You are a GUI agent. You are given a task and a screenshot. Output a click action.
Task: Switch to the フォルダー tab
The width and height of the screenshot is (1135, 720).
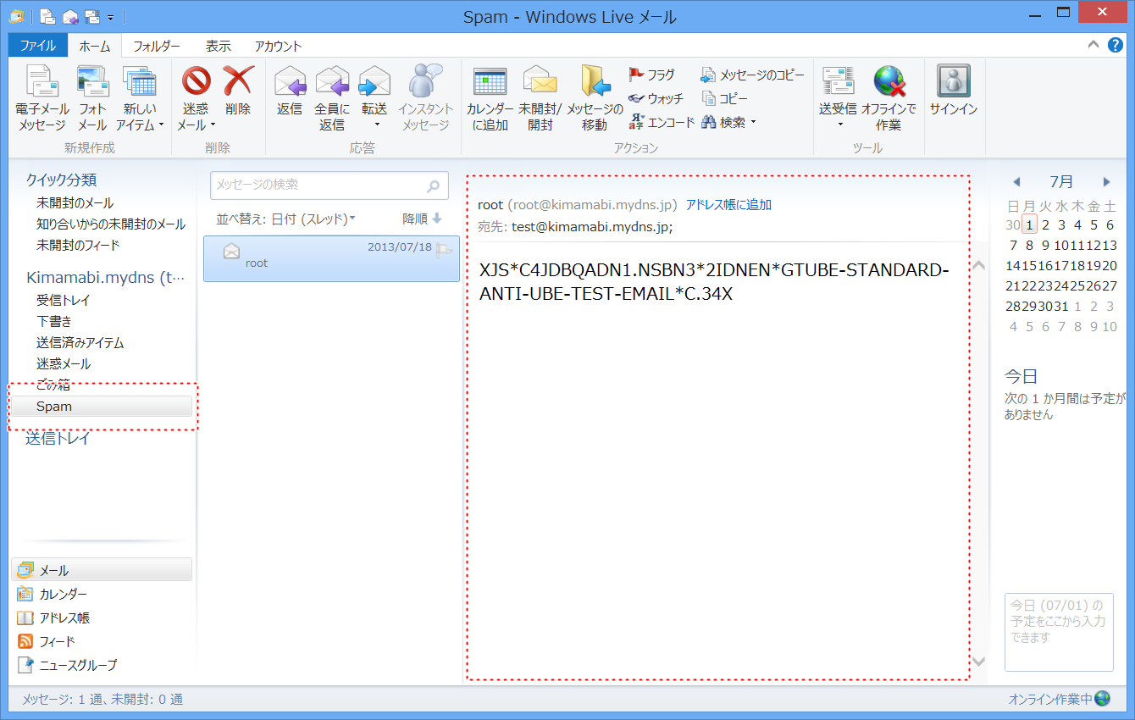[x=157, y=46]
